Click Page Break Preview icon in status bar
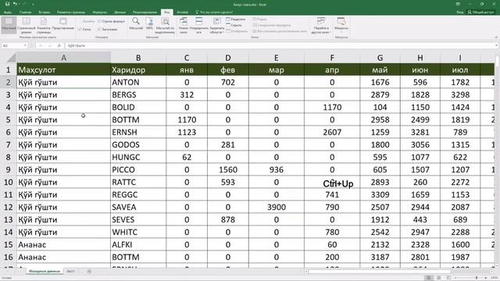Image resolution: width=500 pixels, height=281 pixels. [448, 278]
